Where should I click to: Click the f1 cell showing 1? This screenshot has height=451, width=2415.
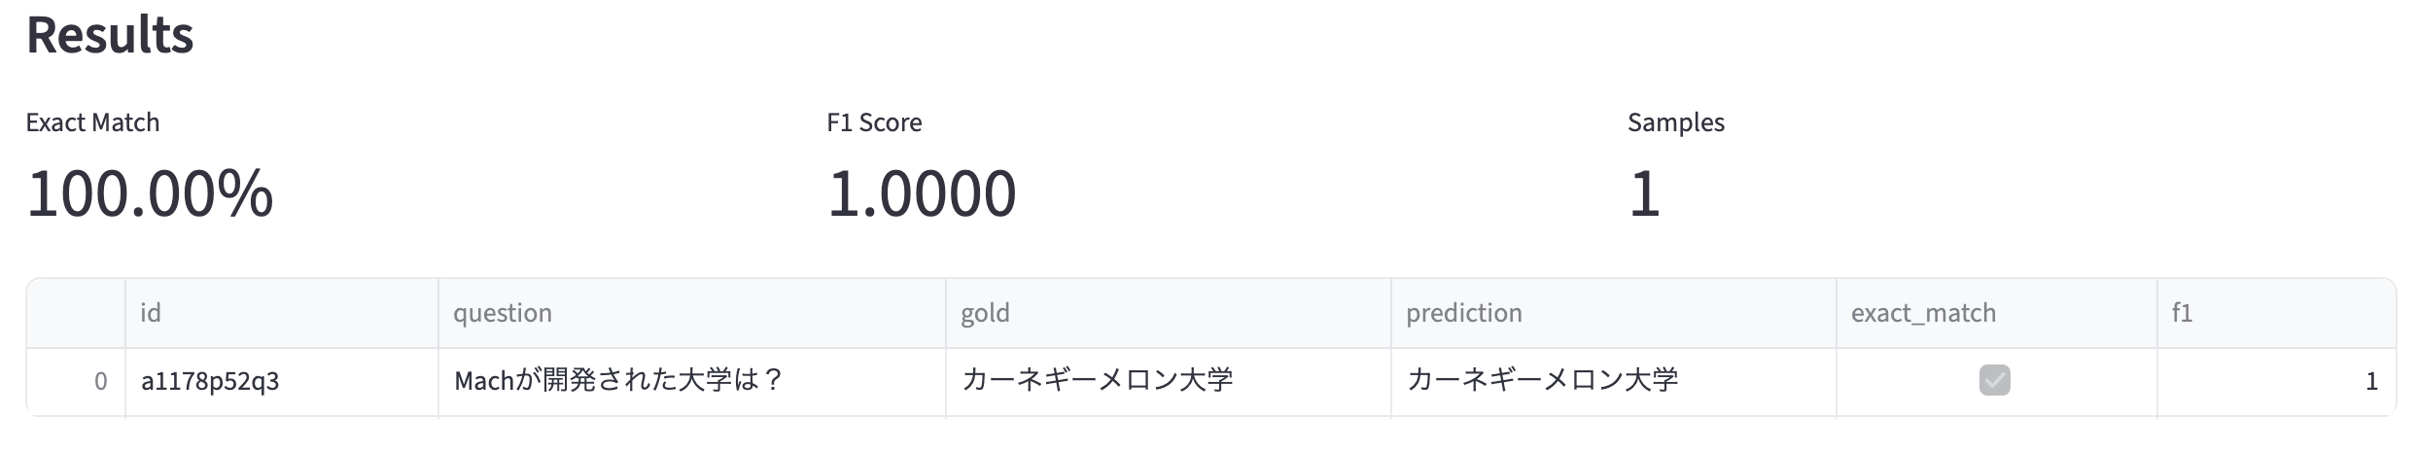coord(2371,381)
